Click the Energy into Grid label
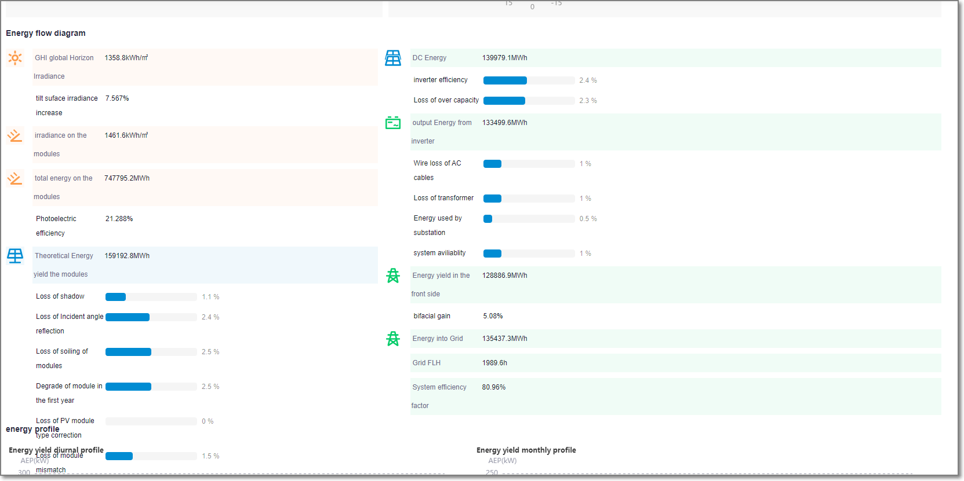The width and height of the screenshot is (964, 481). 438,339
